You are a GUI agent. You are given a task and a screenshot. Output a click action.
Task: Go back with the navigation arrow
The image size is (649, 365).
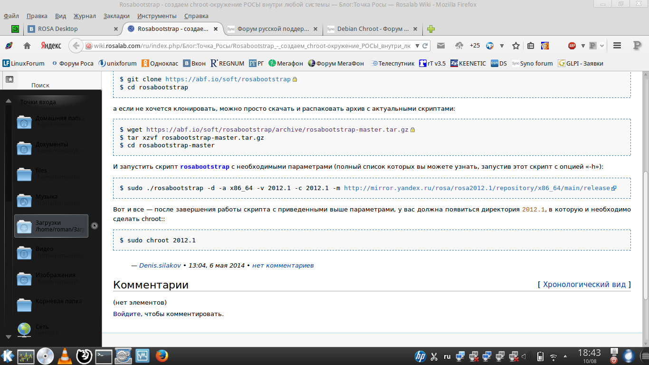click(76, 46)
